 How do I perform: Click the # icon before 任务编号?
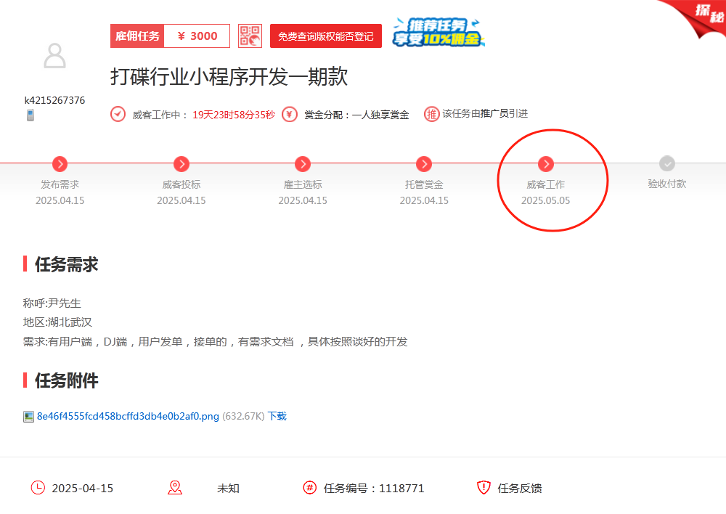pyautogui.click(x=311, y=488)
